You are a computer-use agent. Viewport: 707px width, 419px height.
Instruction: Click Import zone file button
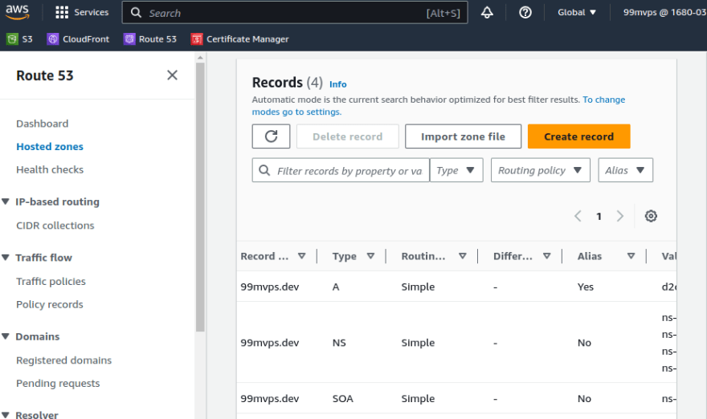pos(463,136)
